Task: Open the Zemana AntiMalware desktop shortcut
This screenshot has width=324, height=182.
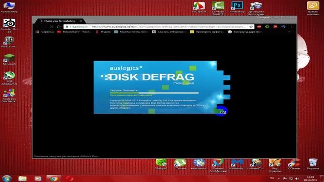Action: [x=218, y=165]
